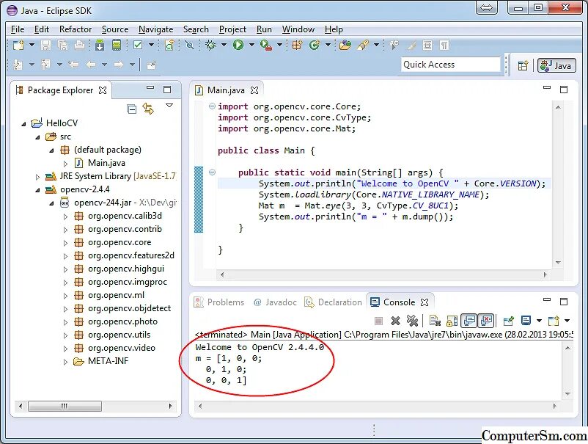The height and width of the screenshot is (444, 588).
Task: Click the Open Perspective icon
Action: (x=523, y=65)
